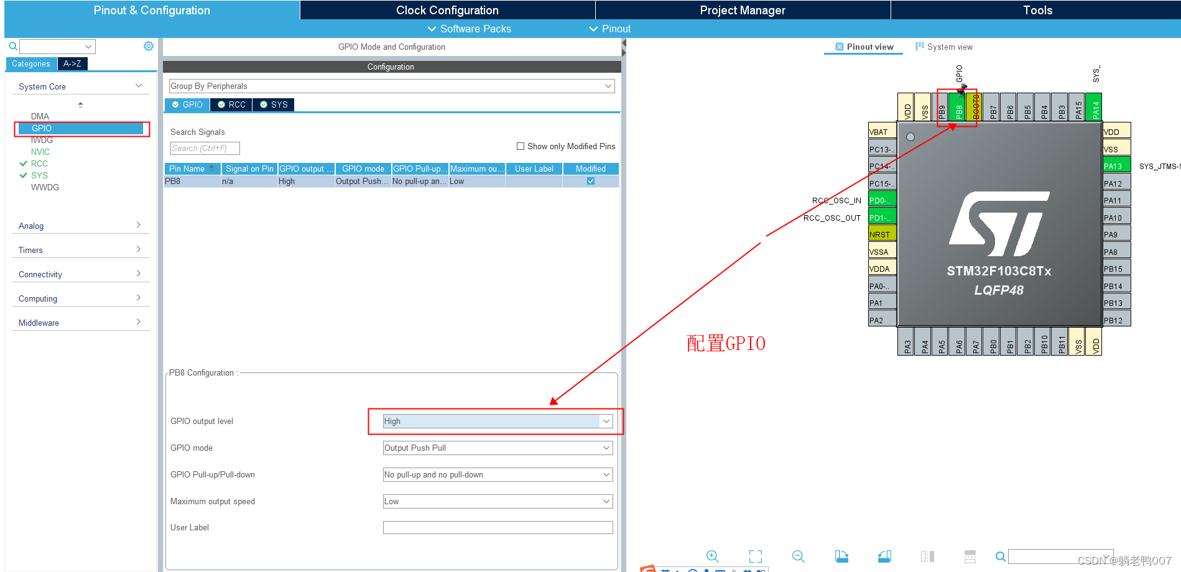Switch to the Clock Configuration tab
The image size is (1181, 572).
point(448,10)
